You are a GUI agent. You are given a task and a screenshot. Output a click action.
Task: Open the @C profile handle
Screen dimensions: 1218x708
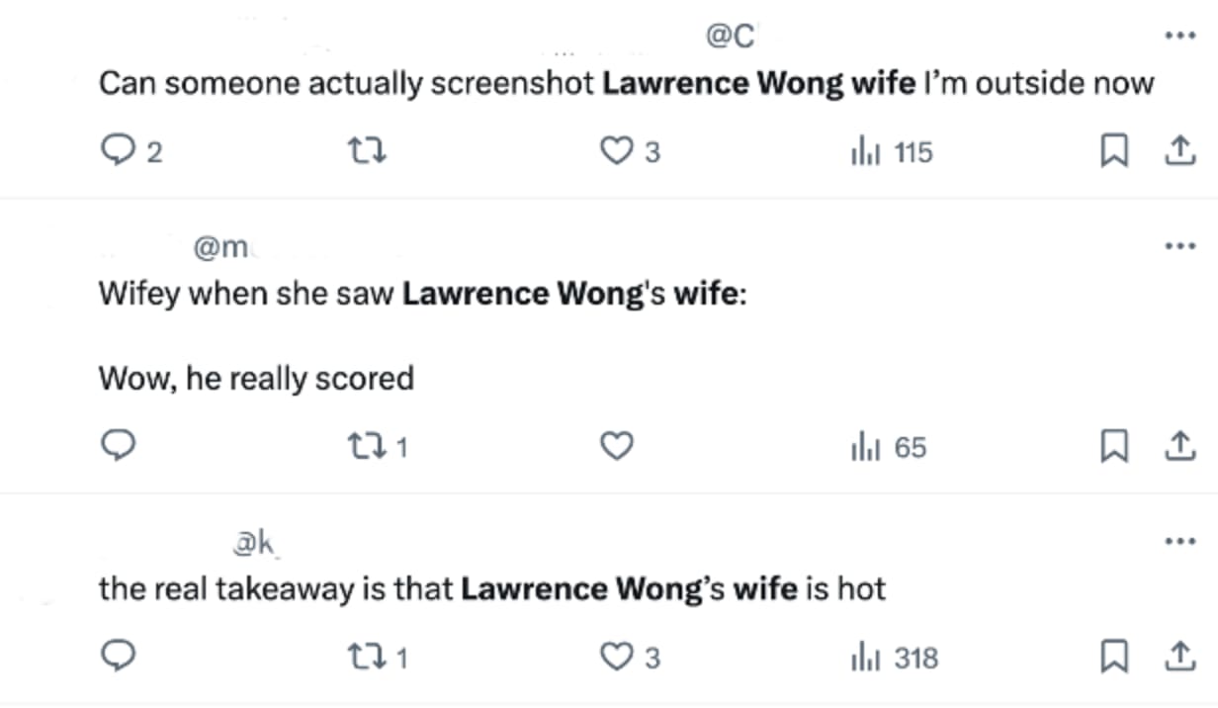[x=730, y=36]
